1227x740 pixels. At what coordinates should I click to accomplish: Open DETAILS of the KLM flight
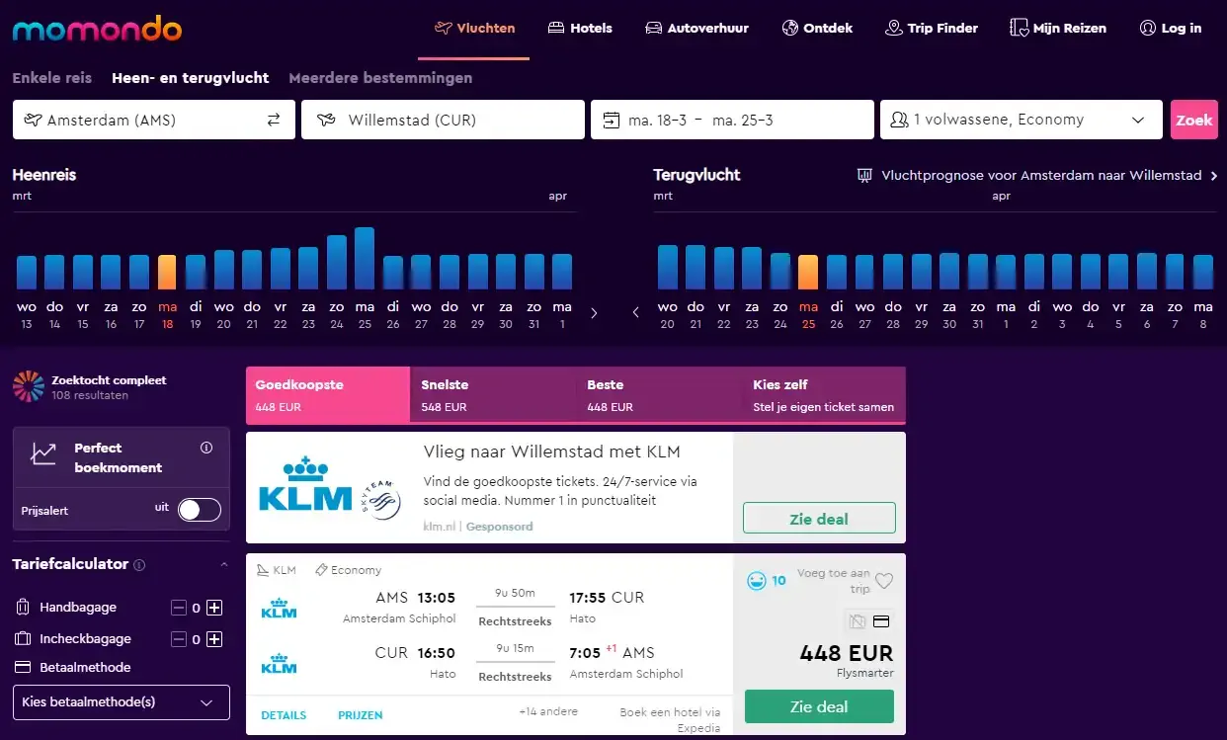pyautogui.click(x=284, y=715)
